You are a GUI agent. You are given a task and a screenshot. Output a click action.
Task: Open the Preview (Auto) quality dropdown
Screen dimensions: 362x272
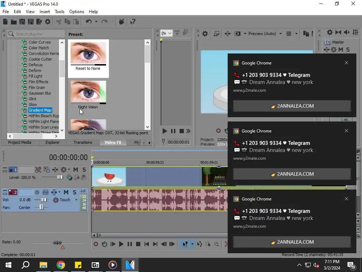click(x=280, y=34)
